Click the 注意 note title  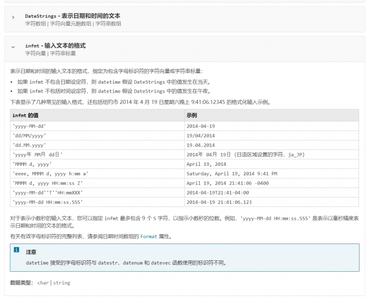(31, 252)
